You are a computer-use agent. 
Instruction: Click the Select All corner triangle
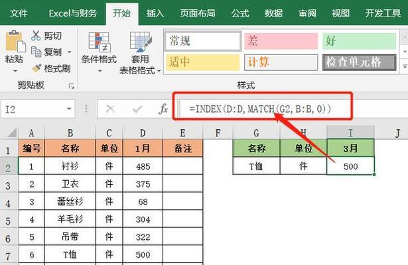(x=12, y=132)
